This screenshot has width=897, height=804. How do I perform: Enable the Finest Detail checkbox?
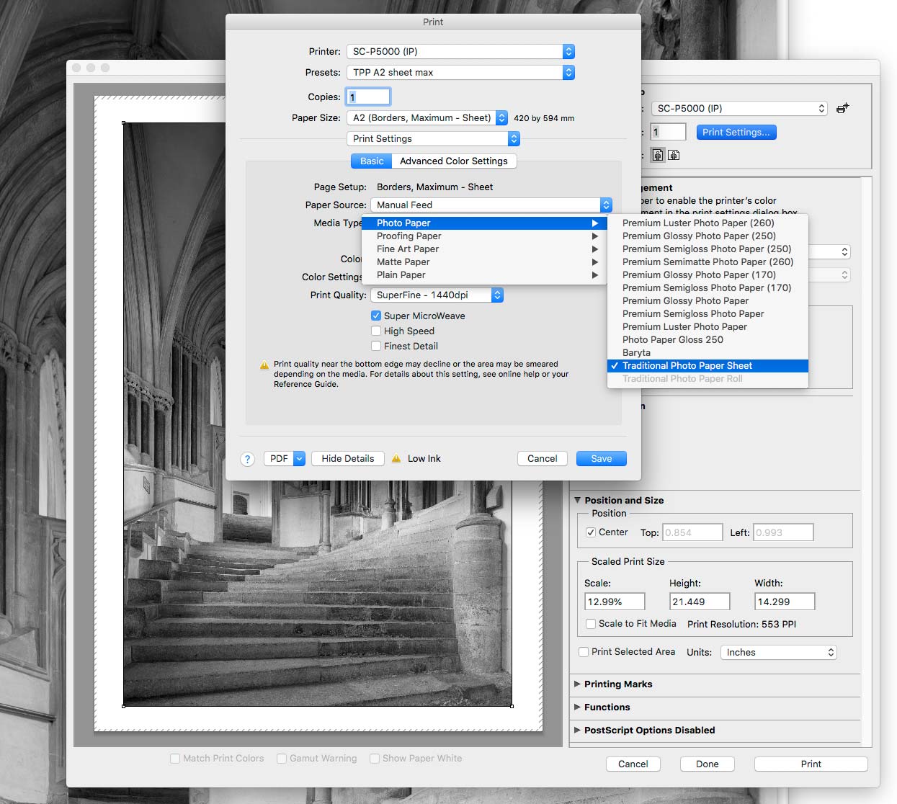click(x=376, y=346)
